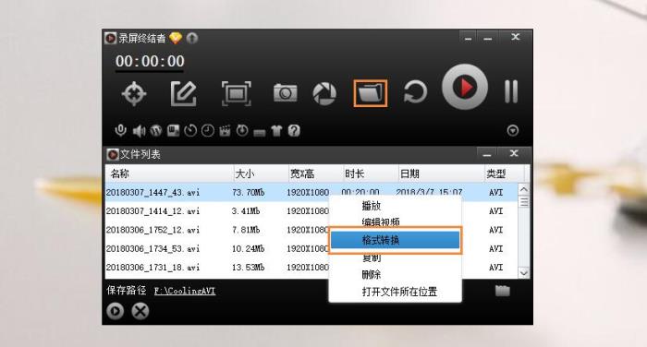Screen dimensions: 647x347
Task: Open the clock schedule icon
Action: coord(208,131)
